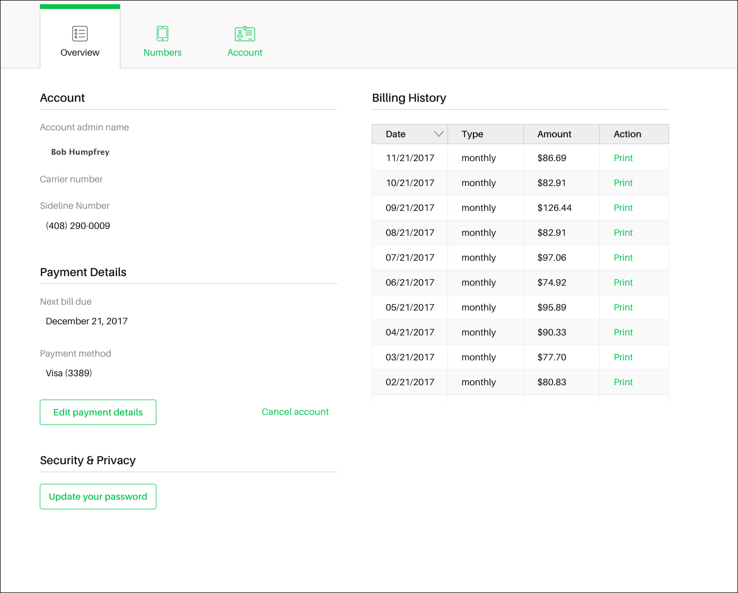This screenshot has height=593, width=738.
Task: Click the next bill date December 21, 2017
Action: 87,321
